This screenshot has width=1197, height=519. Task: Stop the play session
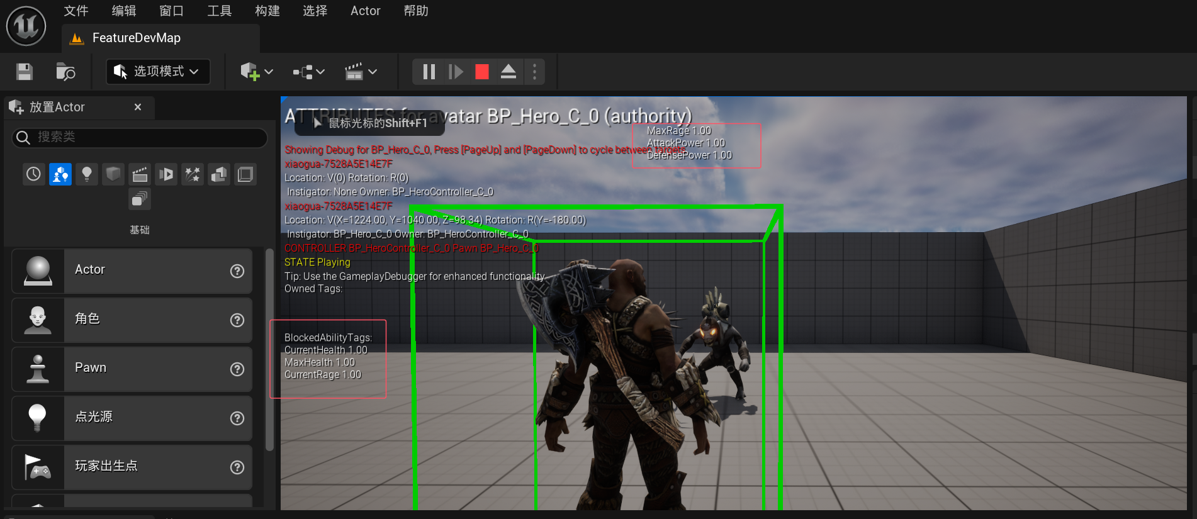(x=482, y=72)
